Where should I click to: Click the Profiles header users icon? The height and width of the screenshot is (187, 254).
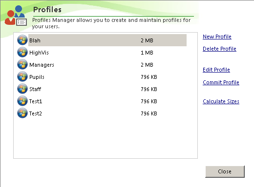click(x=16, y=16)
